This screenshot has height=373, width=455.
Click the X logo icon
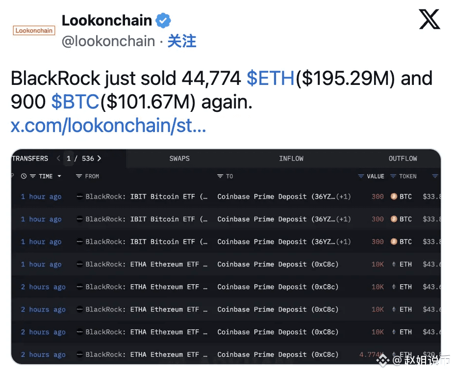click(430, 20)
